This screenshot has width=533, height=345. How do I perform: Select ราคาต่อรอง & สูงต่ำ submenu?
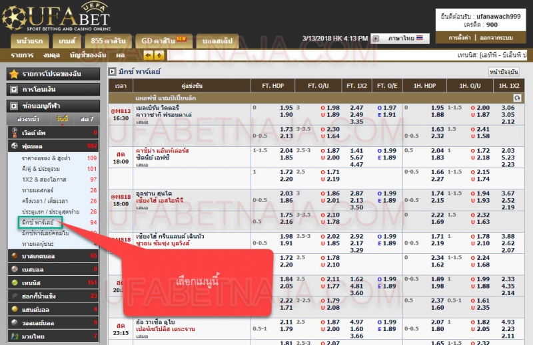[x=46, y=158]
